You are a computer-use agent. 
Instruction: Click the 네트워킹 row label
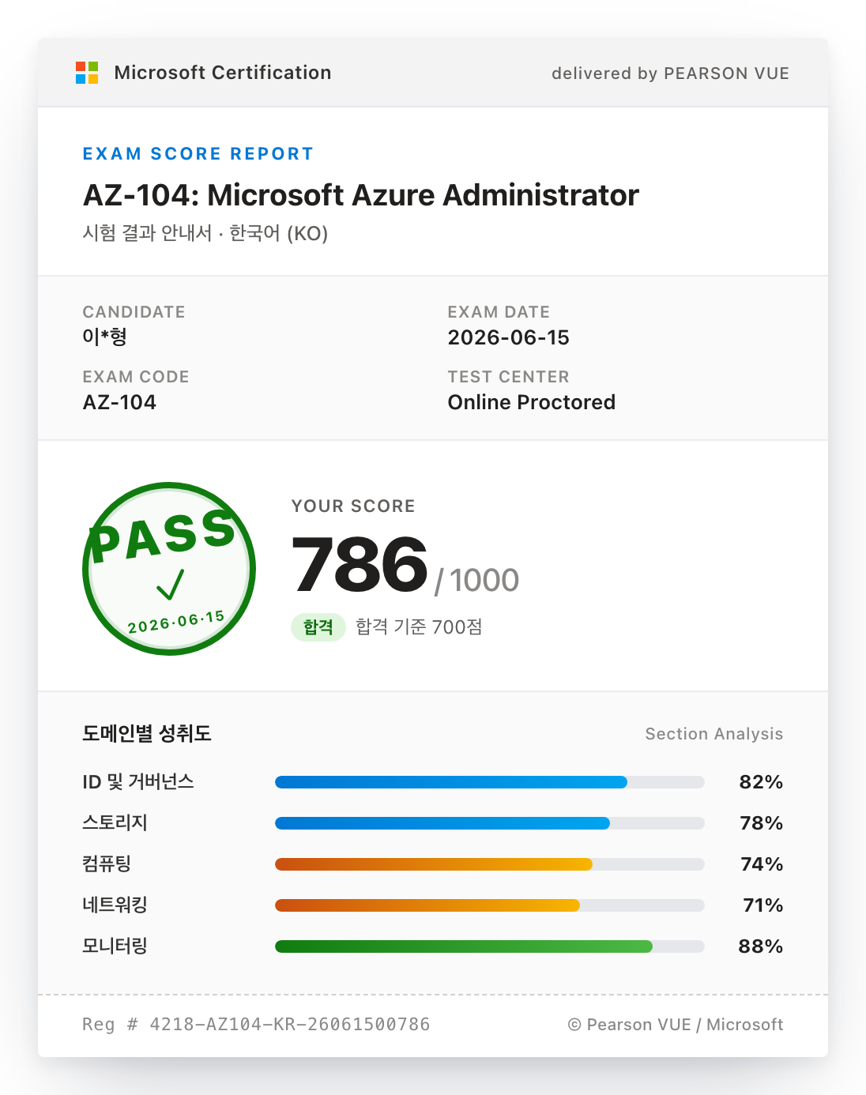point(115,905)
